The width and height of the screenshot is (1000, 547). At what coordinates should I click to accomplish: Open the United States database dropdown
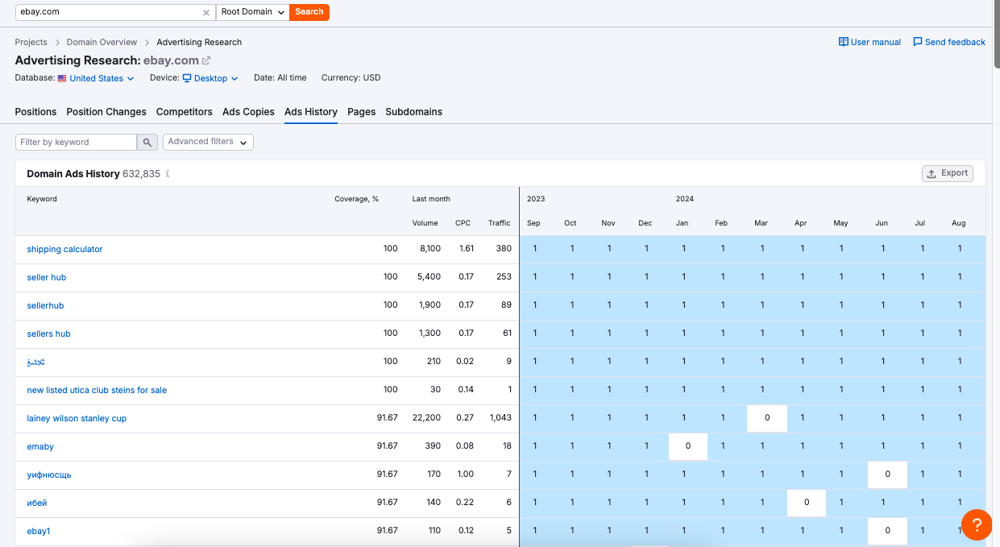click(96, 78)
